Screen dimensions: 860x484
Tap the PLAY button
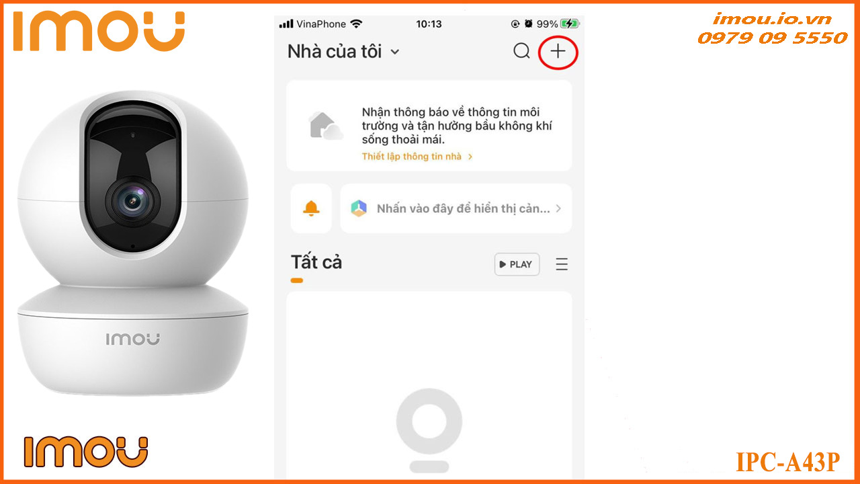(517, 264)
